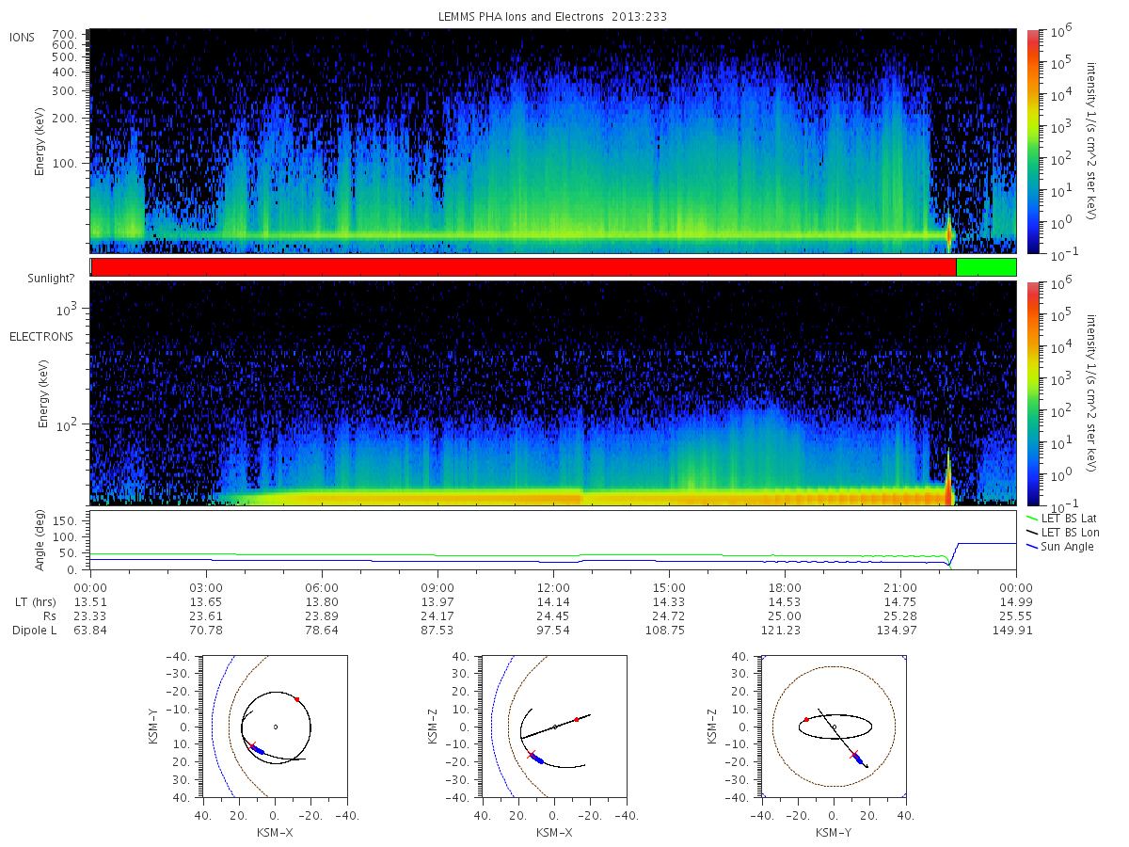Click the ions 100 keV energy tick label
1129x847 pixels.
[65, 164]
